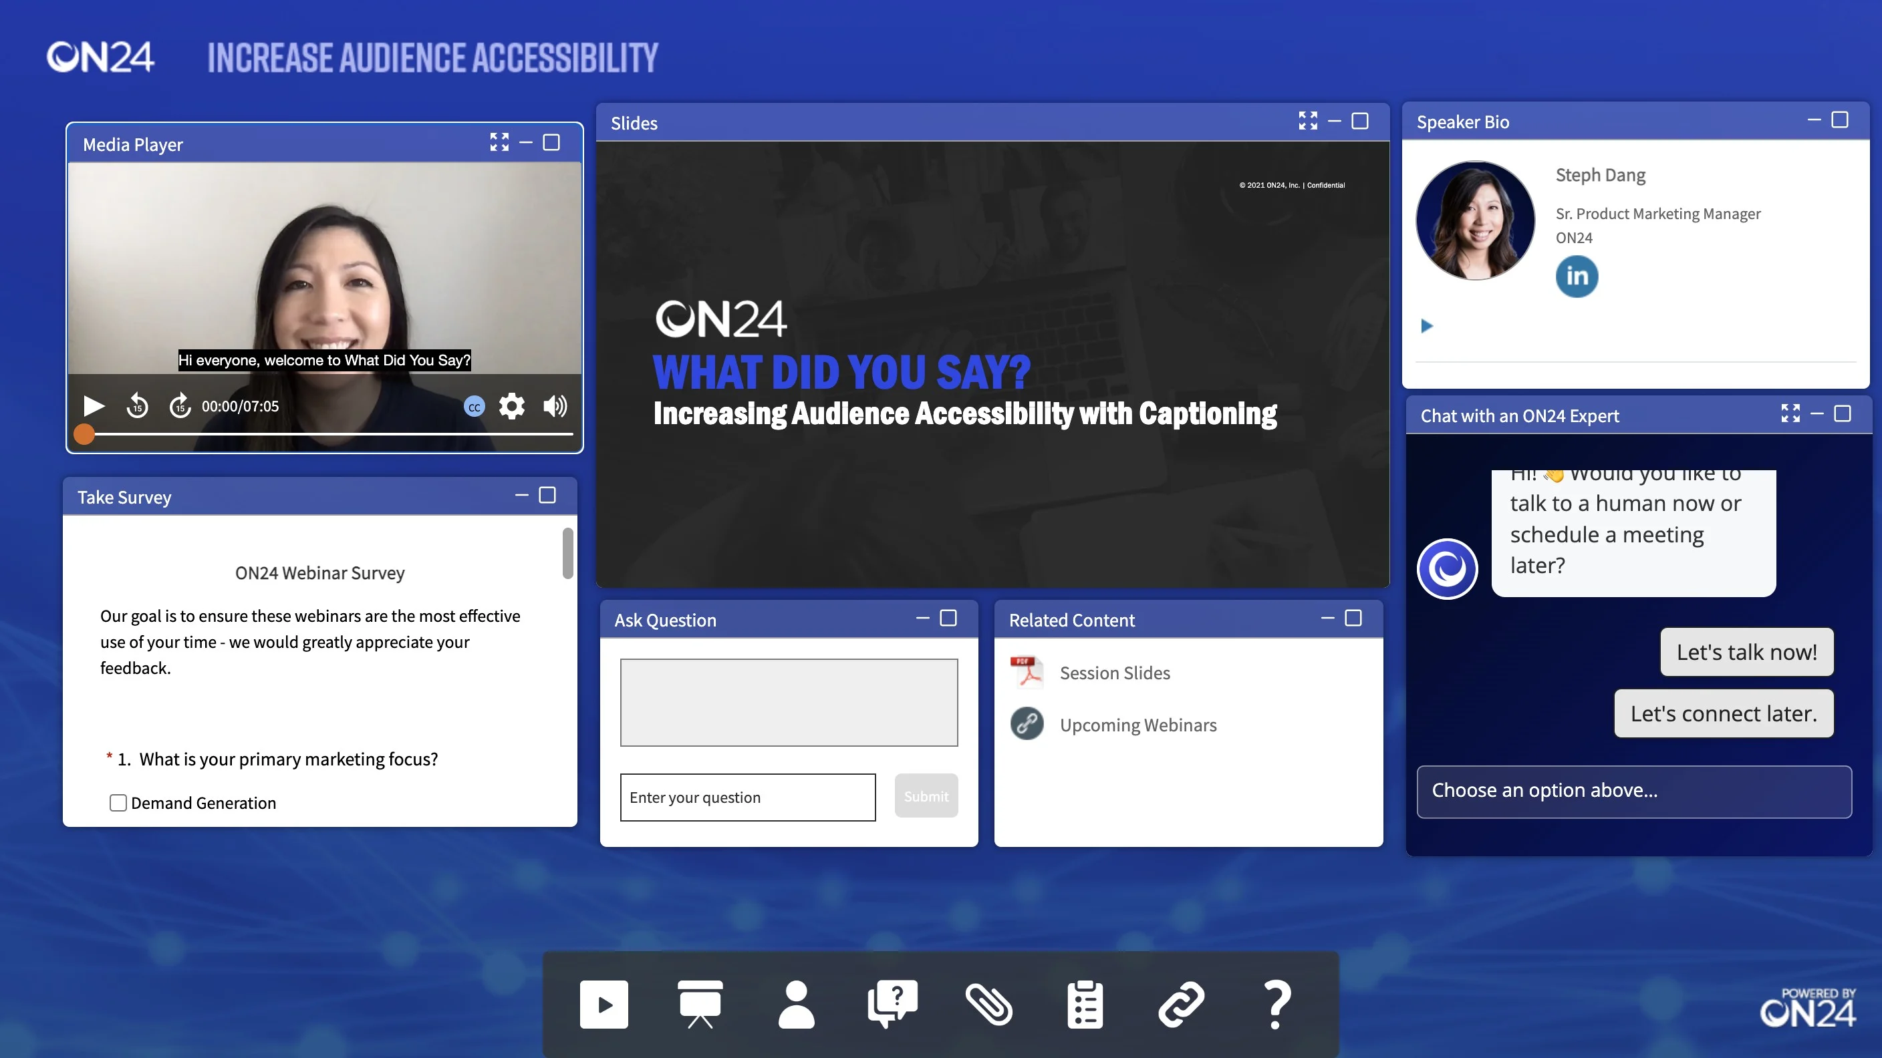Viewport: 1882px width, 1058px height.
Task: Expand Chat with an ON24 Expert fullscreen
Action: point(1790,413)
